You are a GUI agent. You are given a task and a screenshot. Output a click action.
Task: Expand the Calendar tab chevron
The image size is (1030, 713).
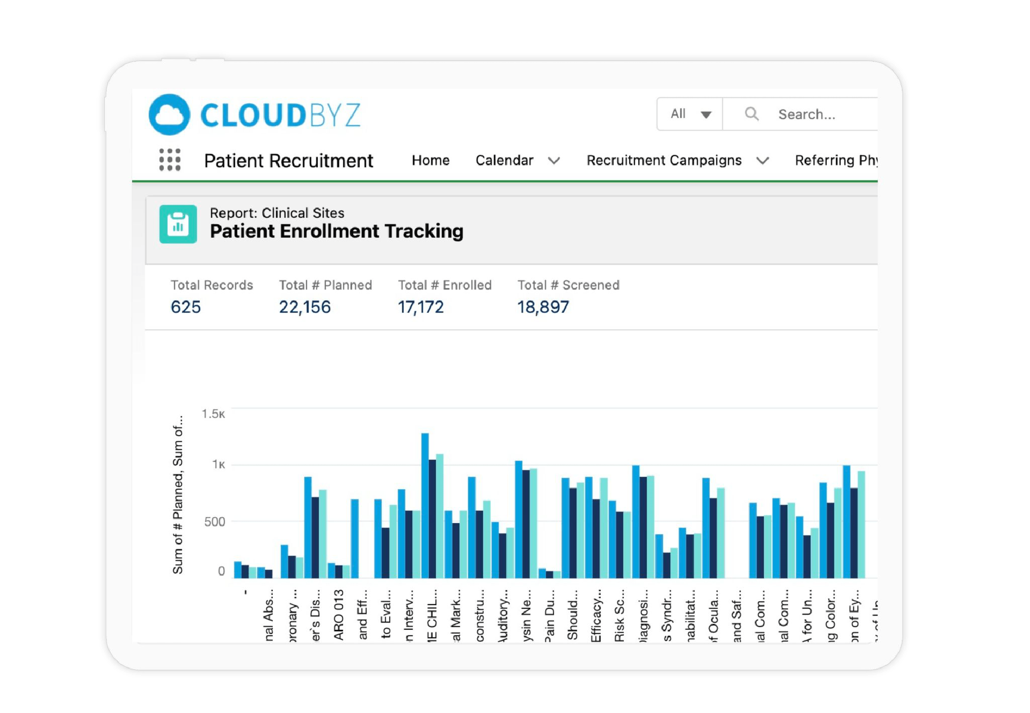pos(554,161)
